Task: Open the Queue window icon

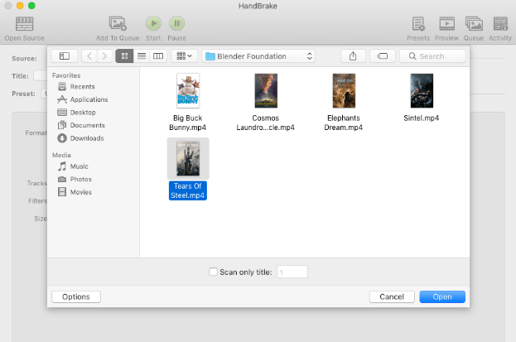Action: (x=474, y=24)
